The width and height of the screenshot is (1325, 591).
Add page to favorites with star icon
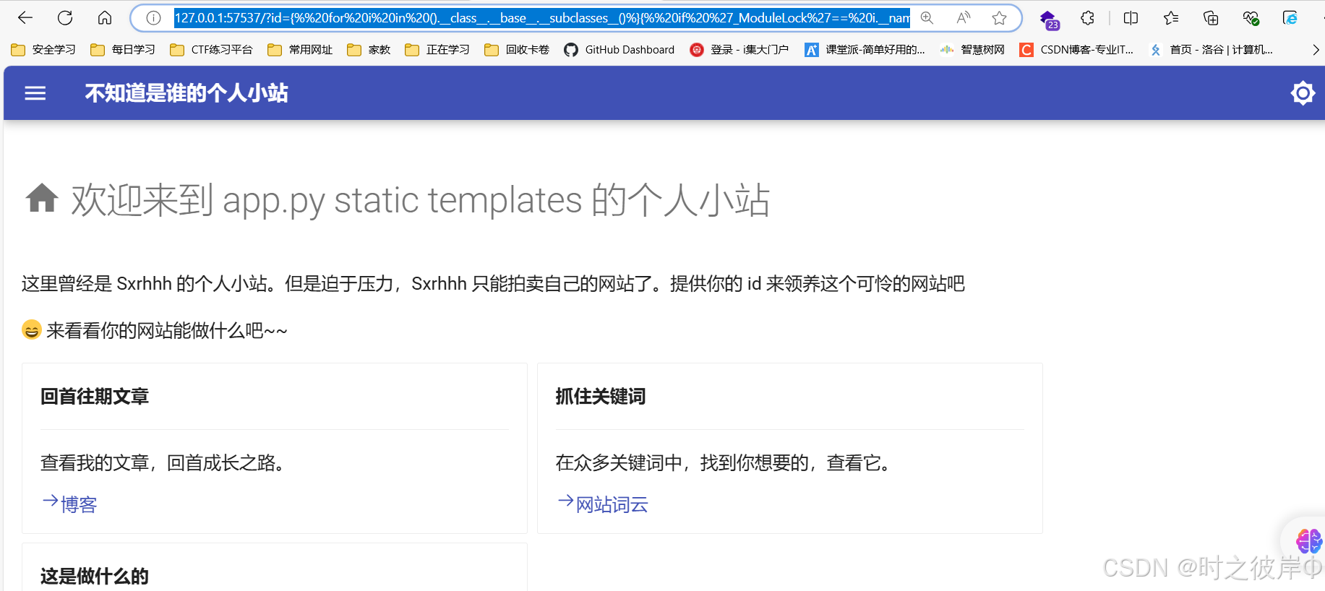pyautogui.click(x=999, y=18)
